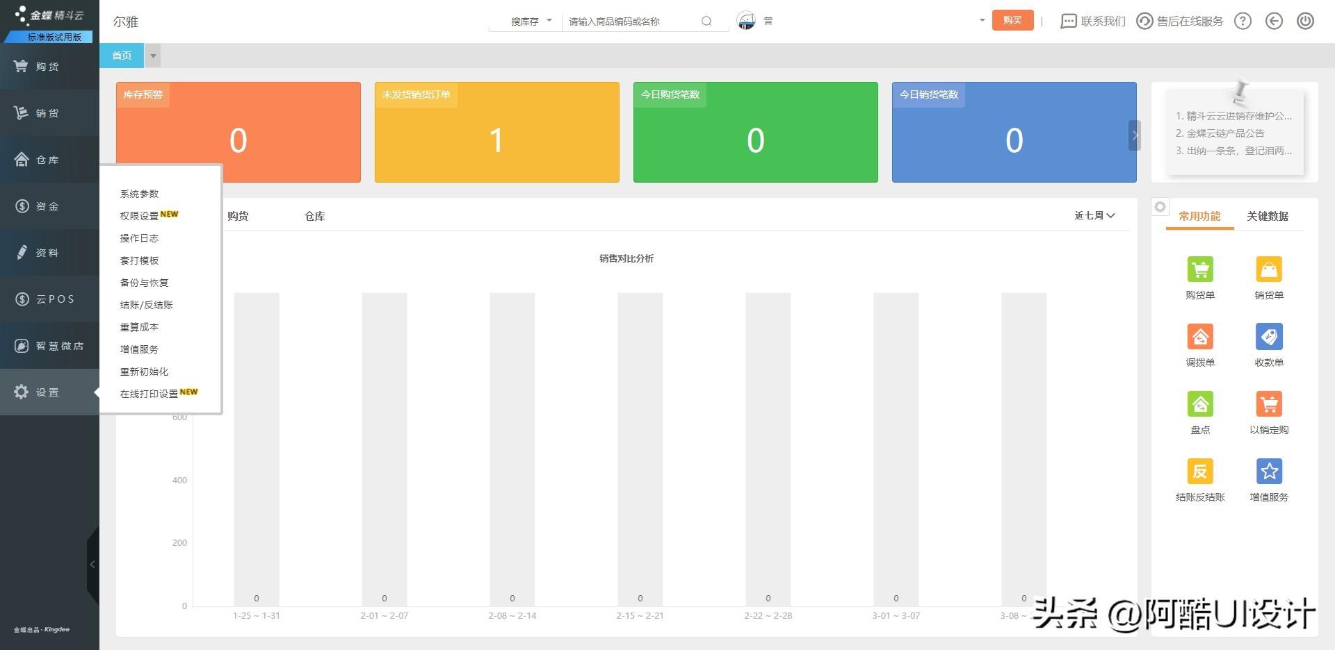Open the 近七周 period dropdown

coord(1094,215)
